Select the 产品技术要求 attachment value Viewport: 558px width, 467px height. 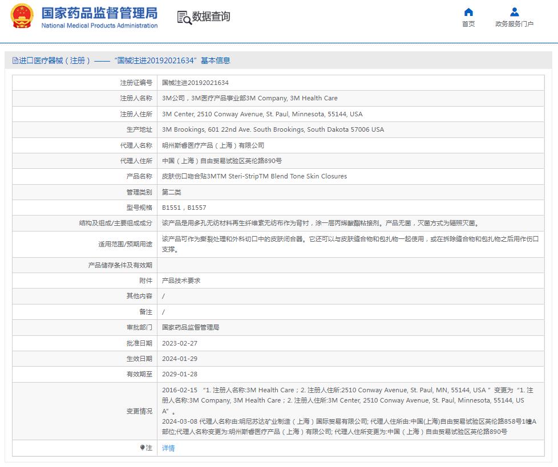[x=181, y=281]
